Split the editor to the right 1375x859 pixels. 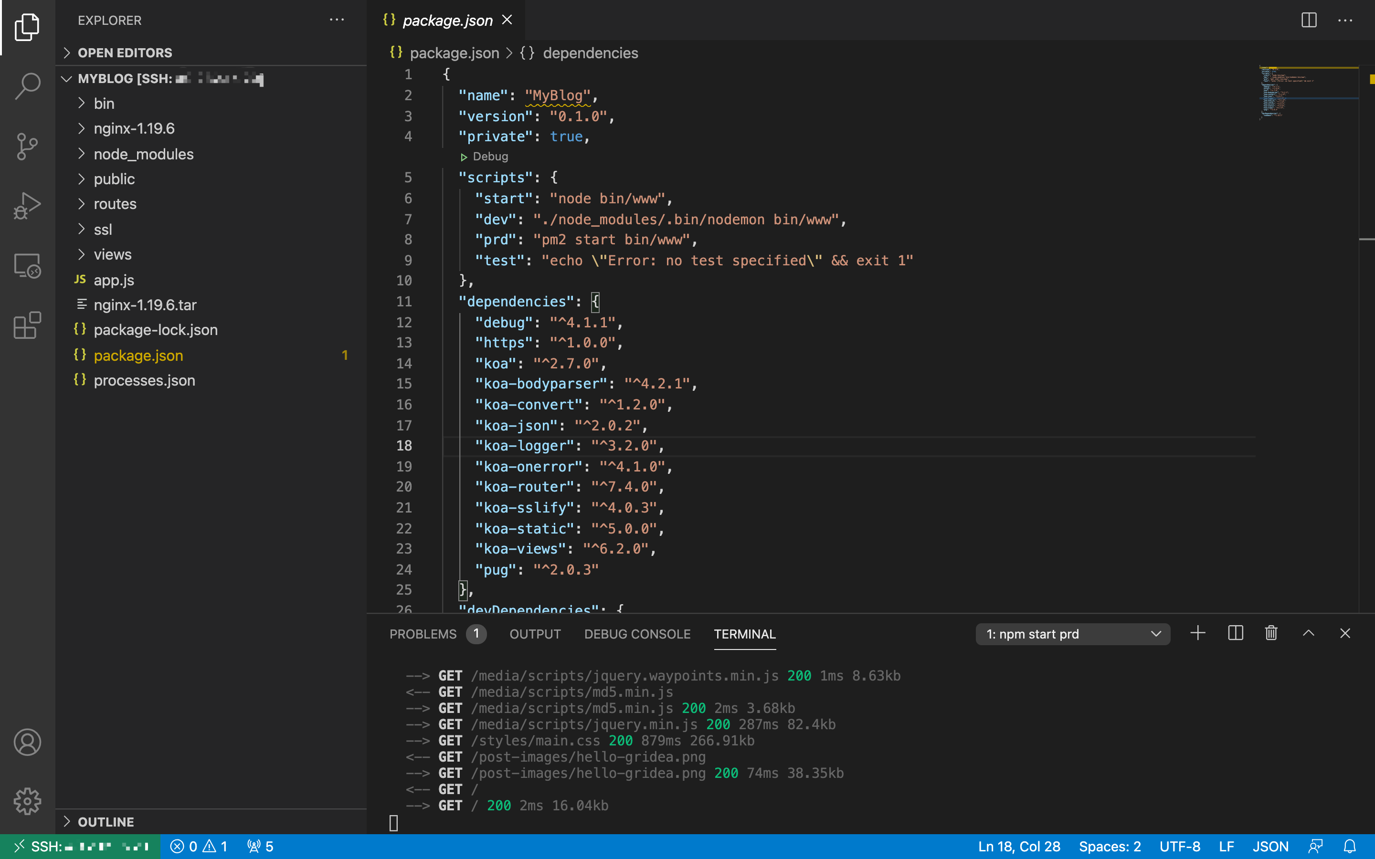coord(1309,21)
